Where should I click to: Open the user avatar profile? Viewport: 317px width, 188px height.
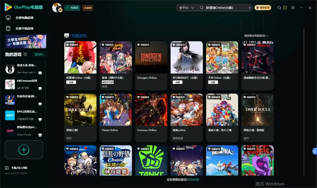[57, 8]
